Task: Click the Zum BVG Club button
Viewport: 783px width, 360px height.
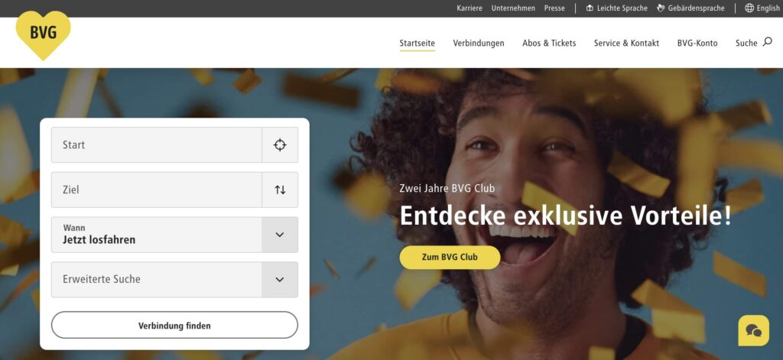Action: (450, 257)
